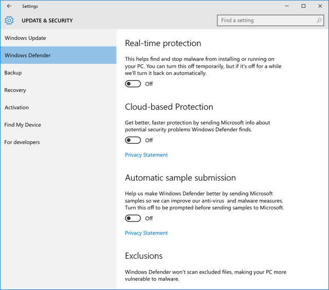This screenshot has height=290, width=329.
Task: Select Windows Defender in the sidebar
Action: coord(58,55)
